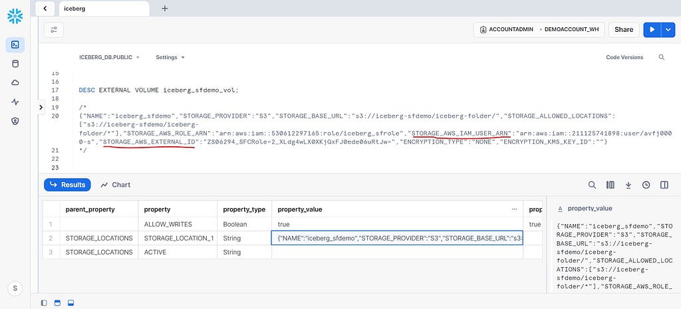This screenshot has height=309, width=681.
Task: Select the ACTIVE property cell
Action: (x=178, y=252)
